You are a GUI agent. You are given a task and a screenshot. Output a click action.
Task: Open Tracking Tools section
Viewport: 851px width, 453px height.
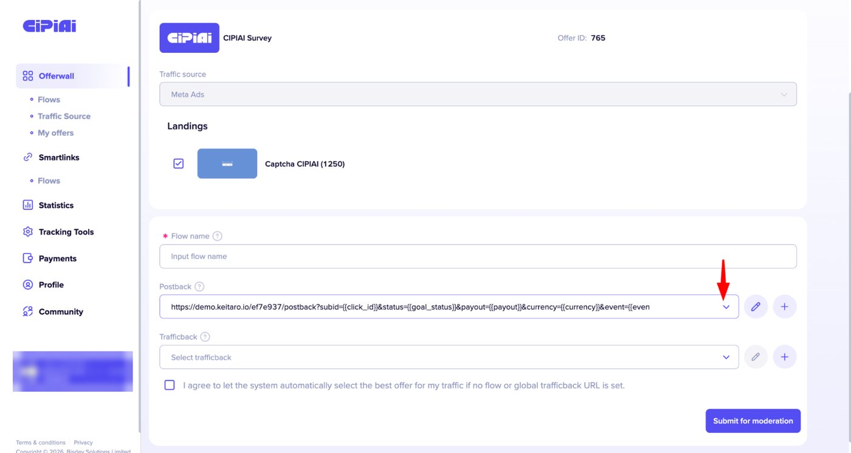(x=66, y=232)
